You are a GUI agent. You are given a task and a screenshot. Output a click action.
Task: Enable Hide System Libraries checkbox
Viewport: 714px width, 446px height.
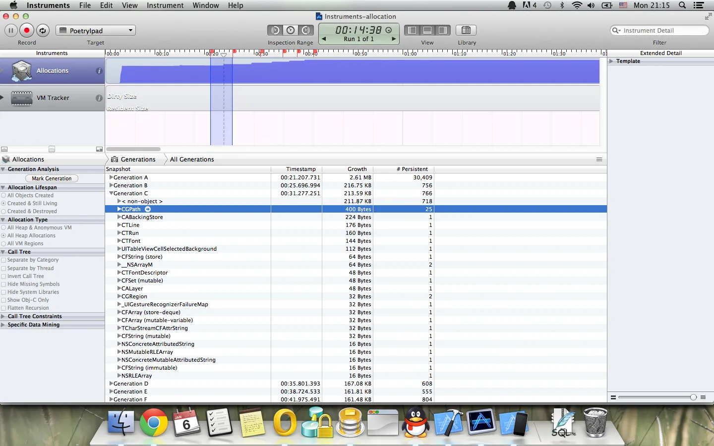point(3,292)
